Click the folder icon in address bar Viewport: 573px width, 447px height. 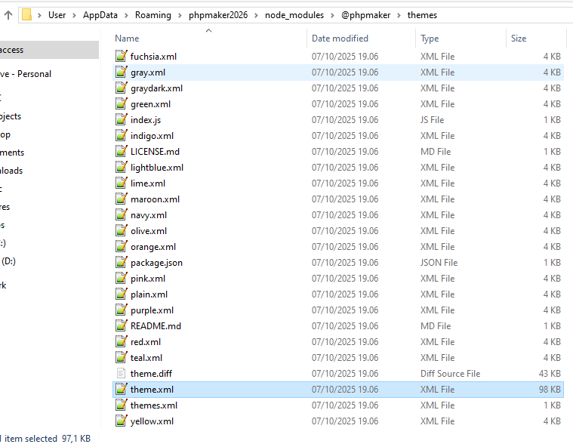point(26,14)
